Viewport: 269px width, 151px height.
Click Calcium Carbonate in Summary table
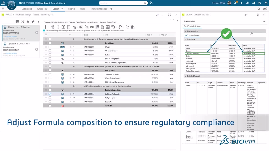point(192,54)
